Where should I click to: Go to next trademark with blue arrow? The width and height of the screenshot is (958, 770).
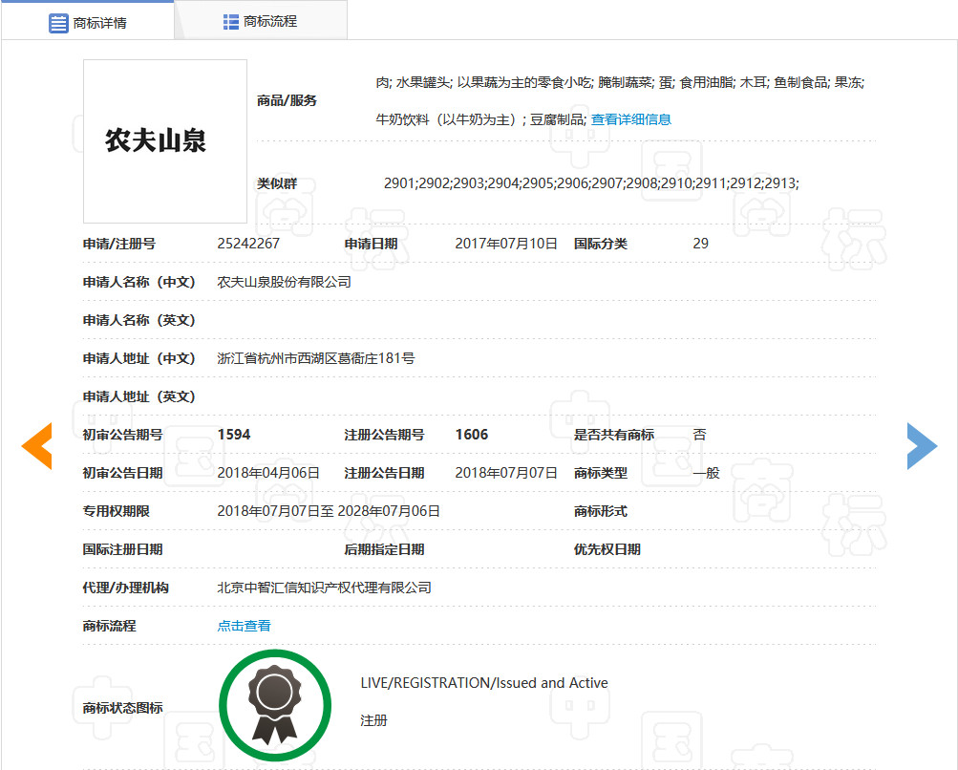(922, 446)
